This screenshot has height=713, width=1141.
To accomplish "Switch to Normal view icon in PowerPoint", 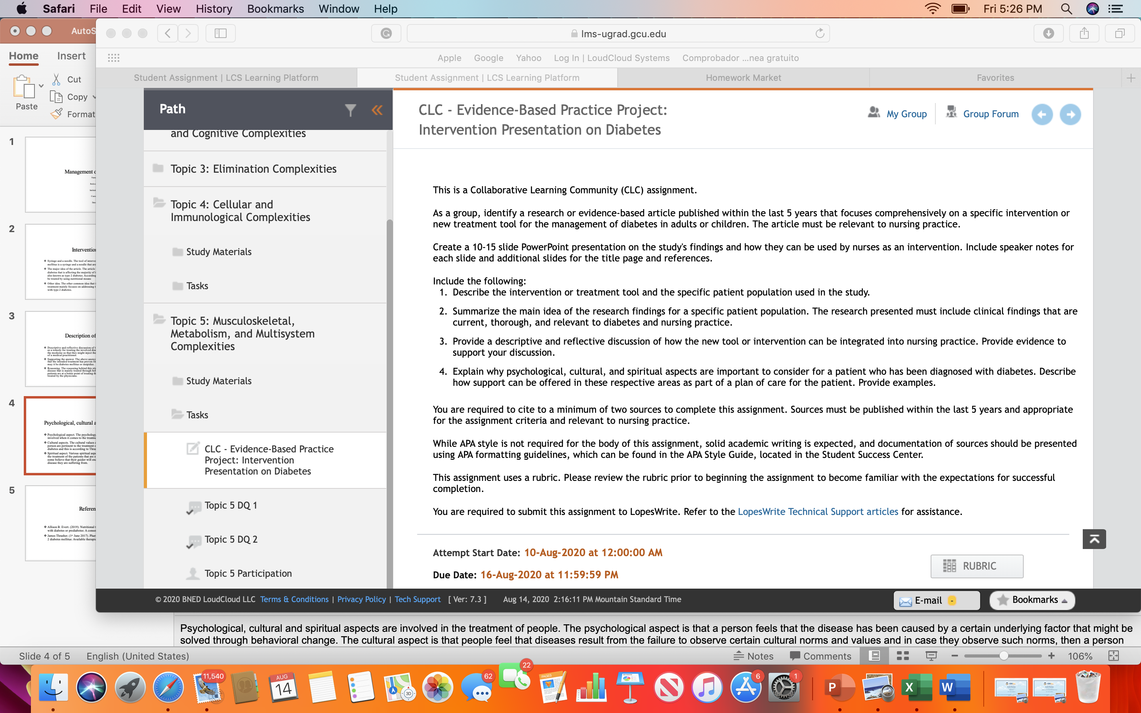I will coord(875,656).
